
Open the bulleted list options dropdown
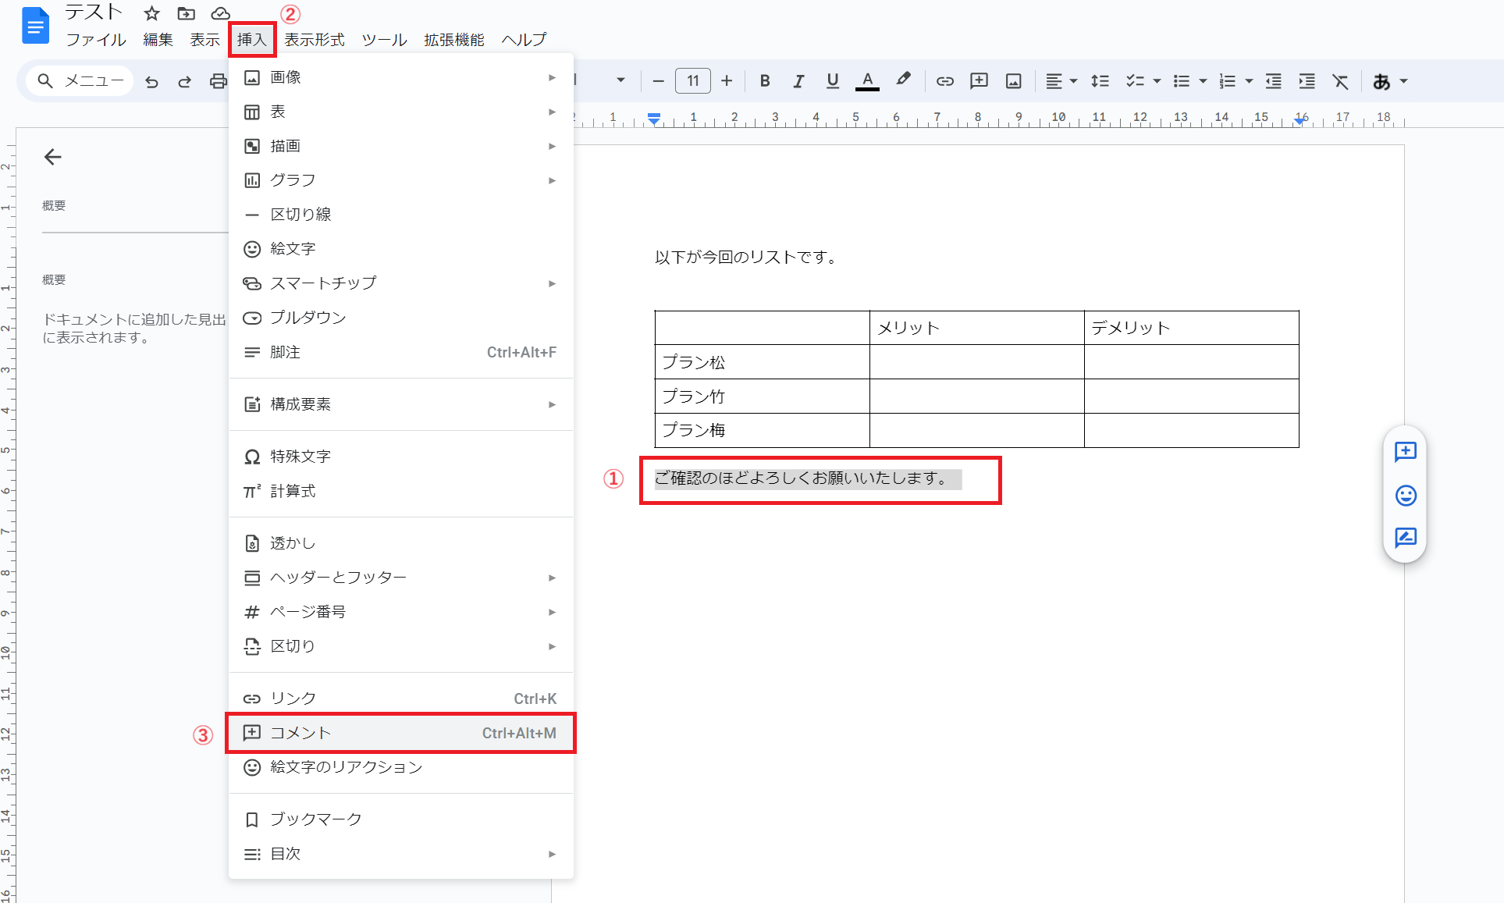pyautogui.click(x=1203, y=81)
